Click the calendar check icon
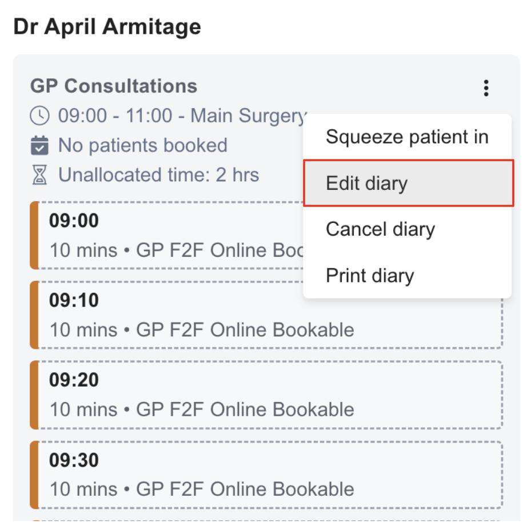 click(39, 146)
